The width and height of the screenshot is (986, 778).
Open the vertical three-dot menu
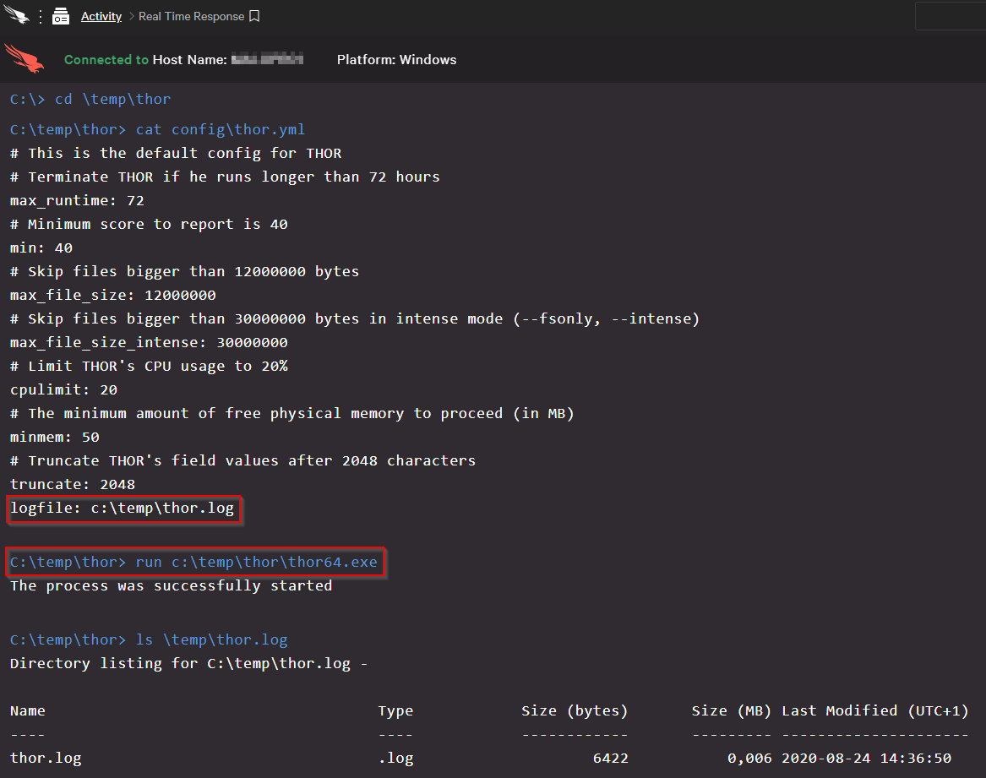coord(40,16)
